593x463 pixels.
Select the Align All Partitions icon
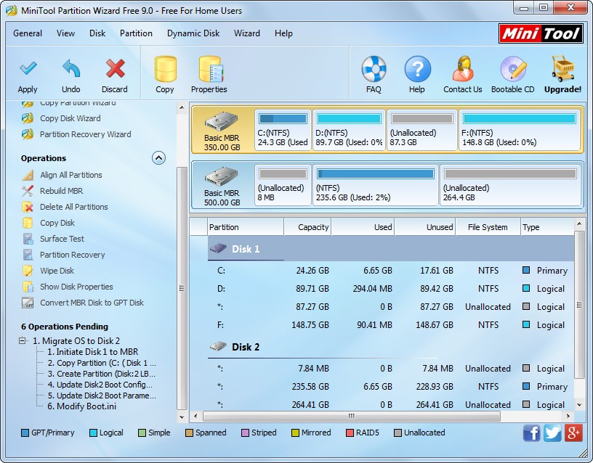tap(28, 175)
